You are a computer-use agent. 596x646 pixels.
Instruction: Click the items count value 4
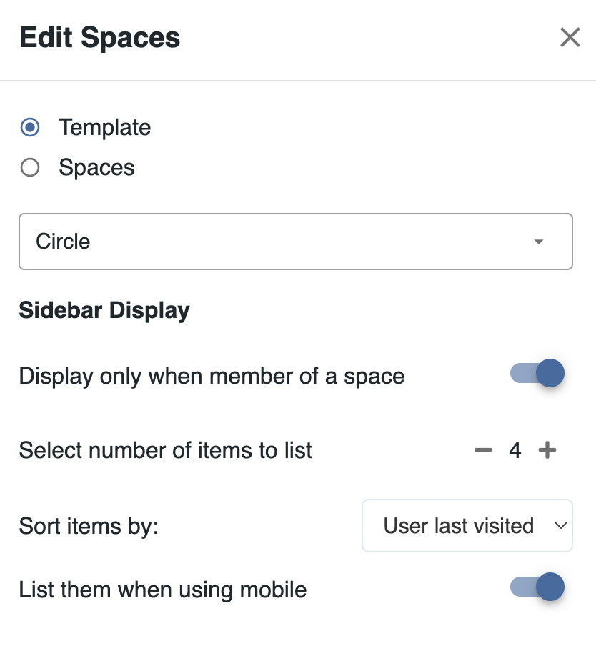[x=515, y=450]
